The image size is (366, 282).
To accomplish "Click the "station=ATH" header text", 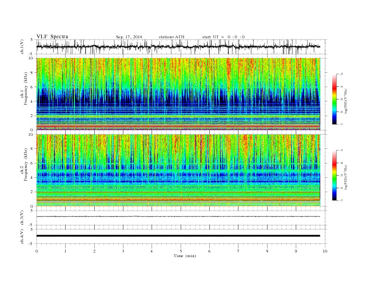I will click(x=171, y=37).
